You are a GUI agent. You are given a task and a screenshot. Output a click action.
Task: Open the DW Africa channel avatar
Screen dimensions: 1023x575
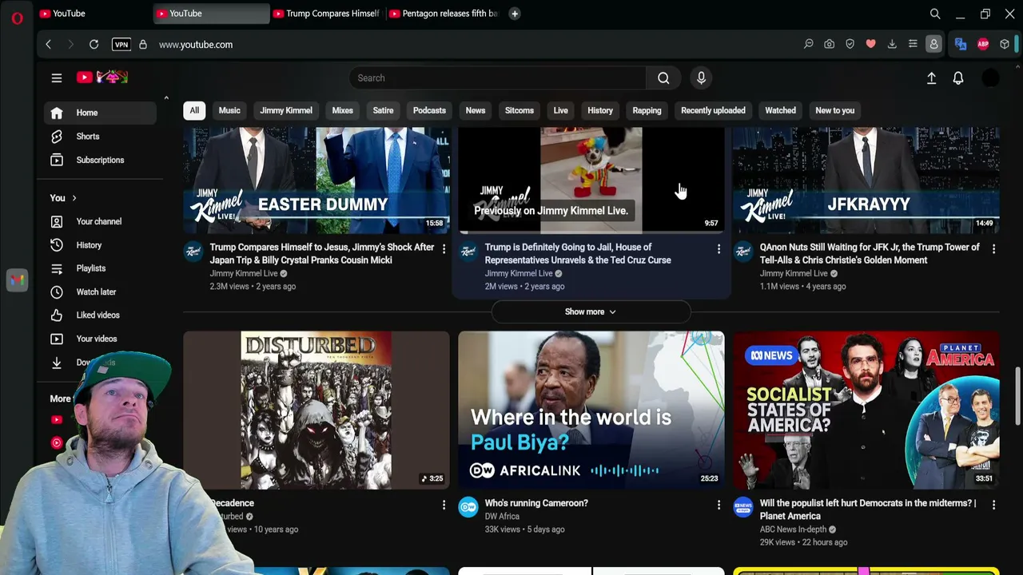468,506
